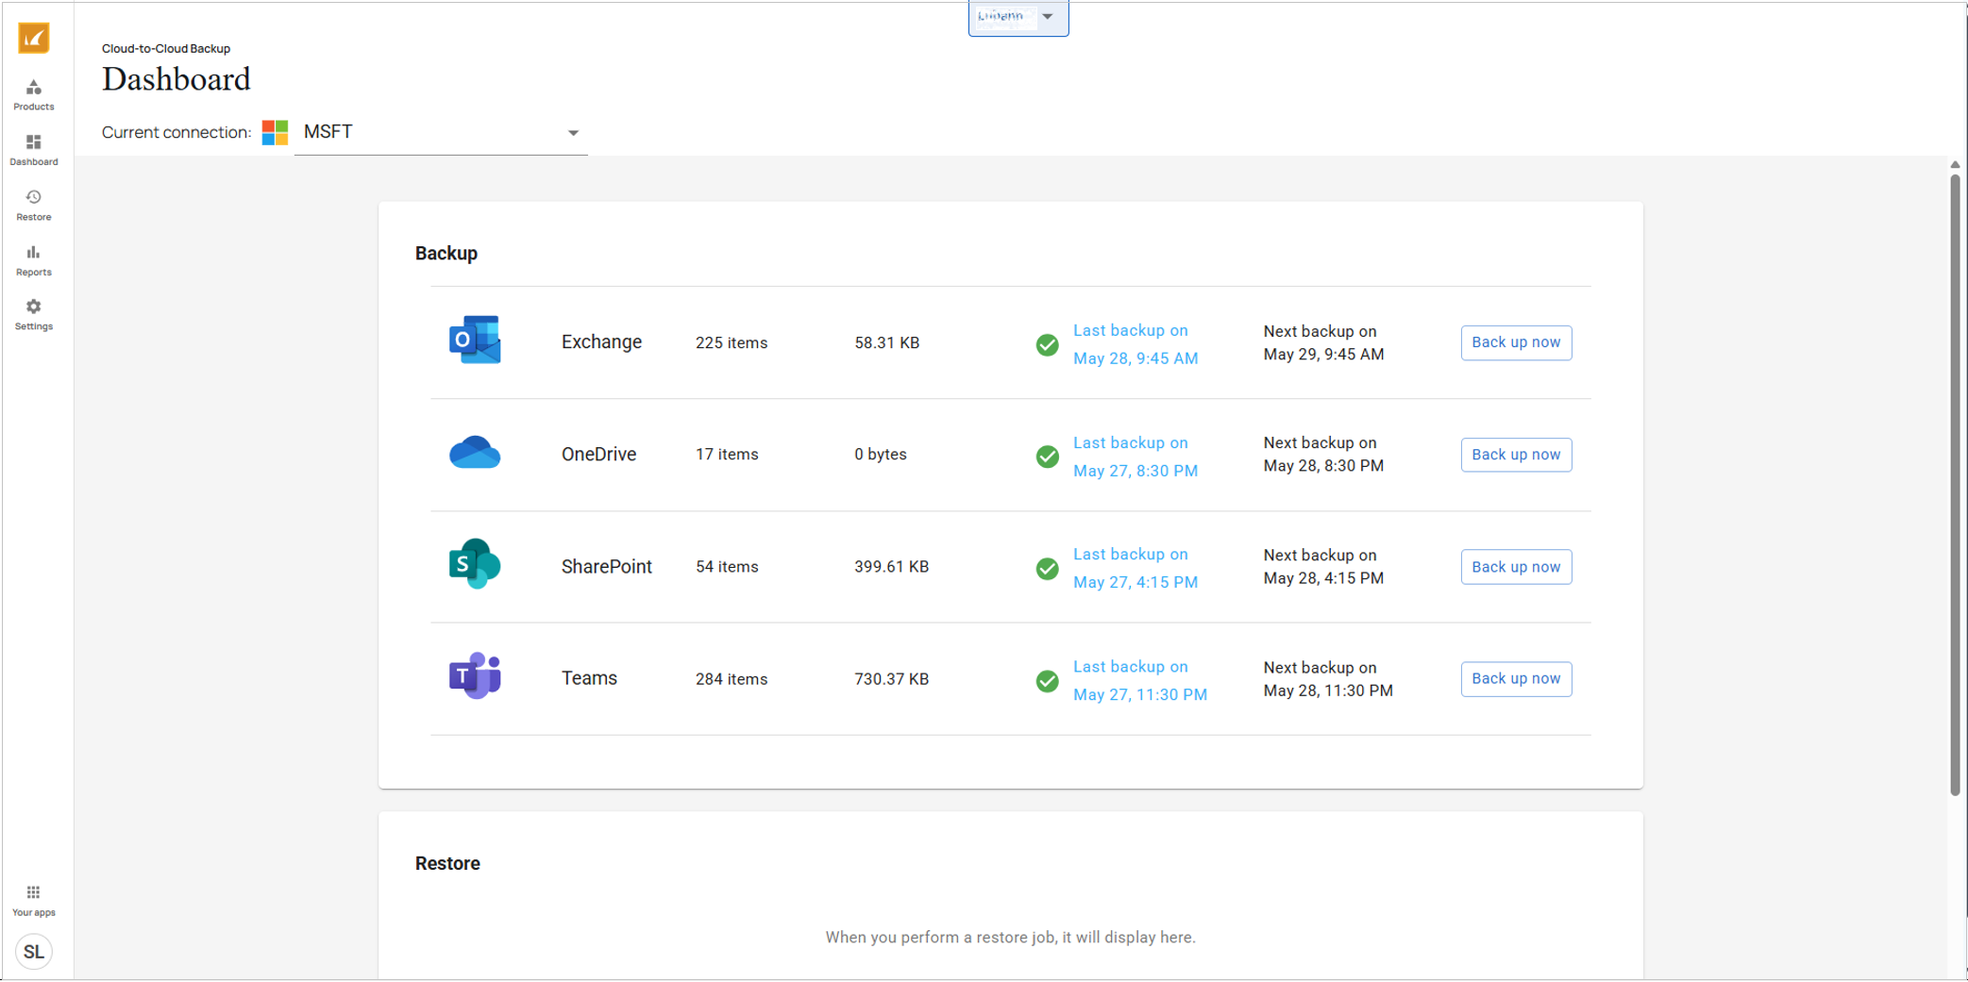Click the SharePoint green success checkmark
Screen dimensions: 1968x982
coord(1047,569)
